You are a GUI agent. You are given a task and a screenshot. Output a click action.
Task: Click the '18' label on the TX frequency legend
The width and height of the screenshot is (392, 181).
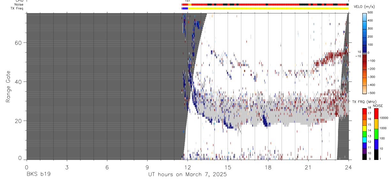click(x=369, y=108)
